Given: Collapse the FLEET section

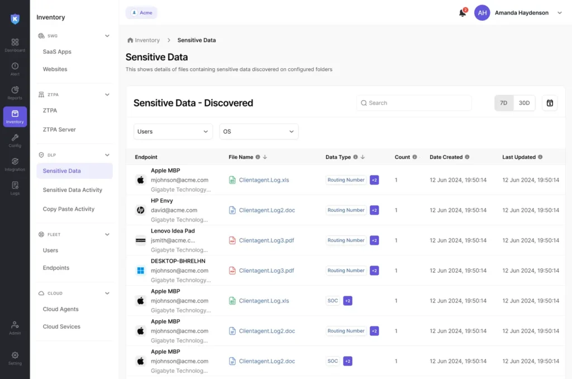Looking at the screenshot, I should pos(107,234).
